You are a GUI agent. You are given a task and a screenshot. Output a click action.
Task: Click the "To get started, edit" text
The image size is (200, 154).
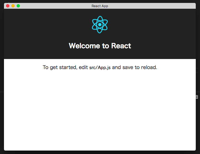click(x=65, y=67)
